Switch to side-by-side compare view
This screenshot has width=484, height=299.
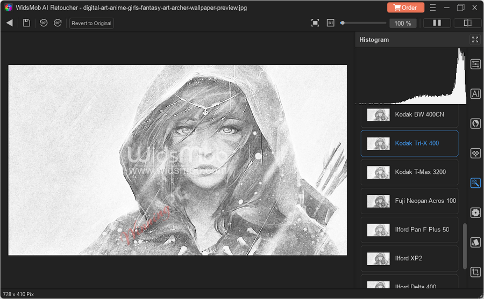point(437,23)
